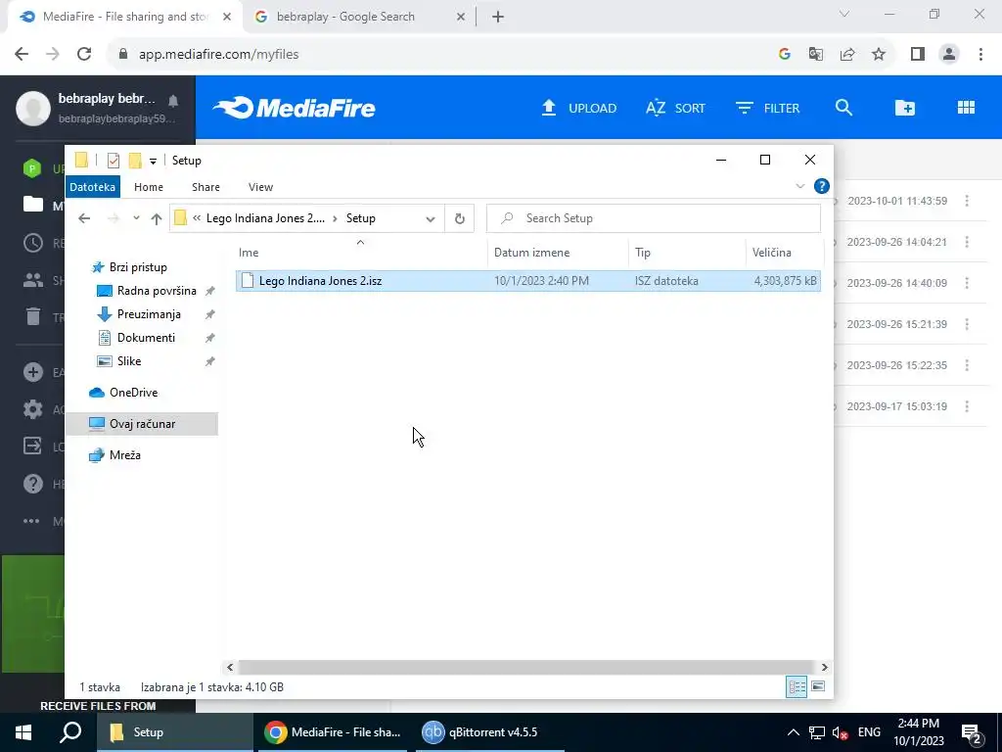Open the Share ribbon tab in Explorer
This screenshot has height=752, width=1002.
[205, 187]
